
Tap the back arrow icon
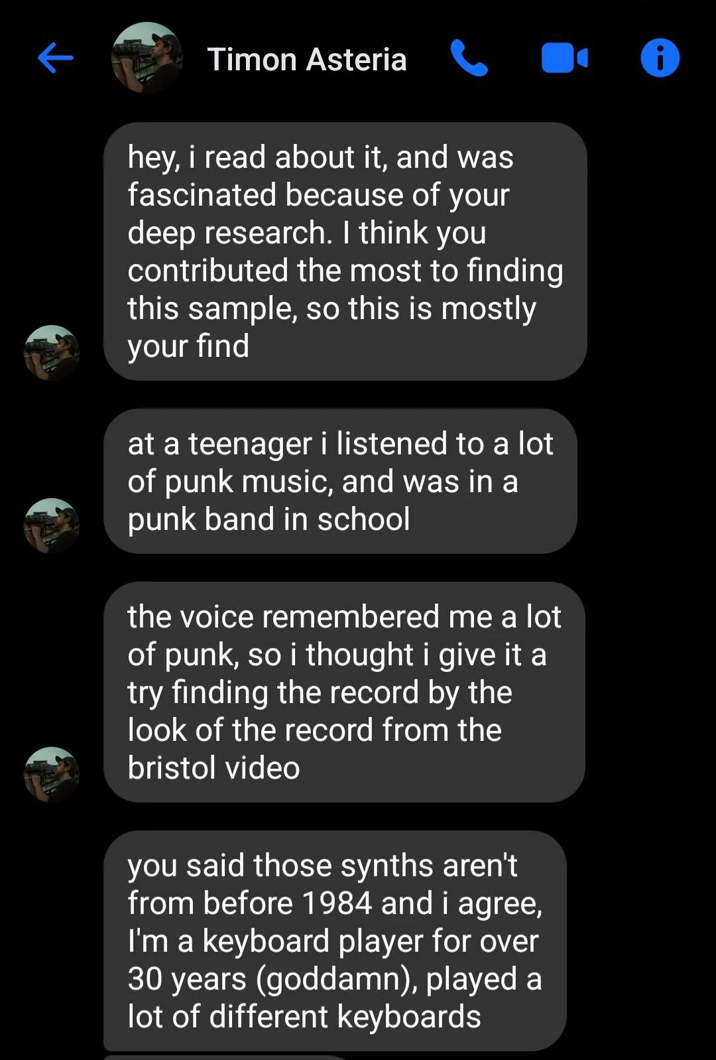pos(56,58)
